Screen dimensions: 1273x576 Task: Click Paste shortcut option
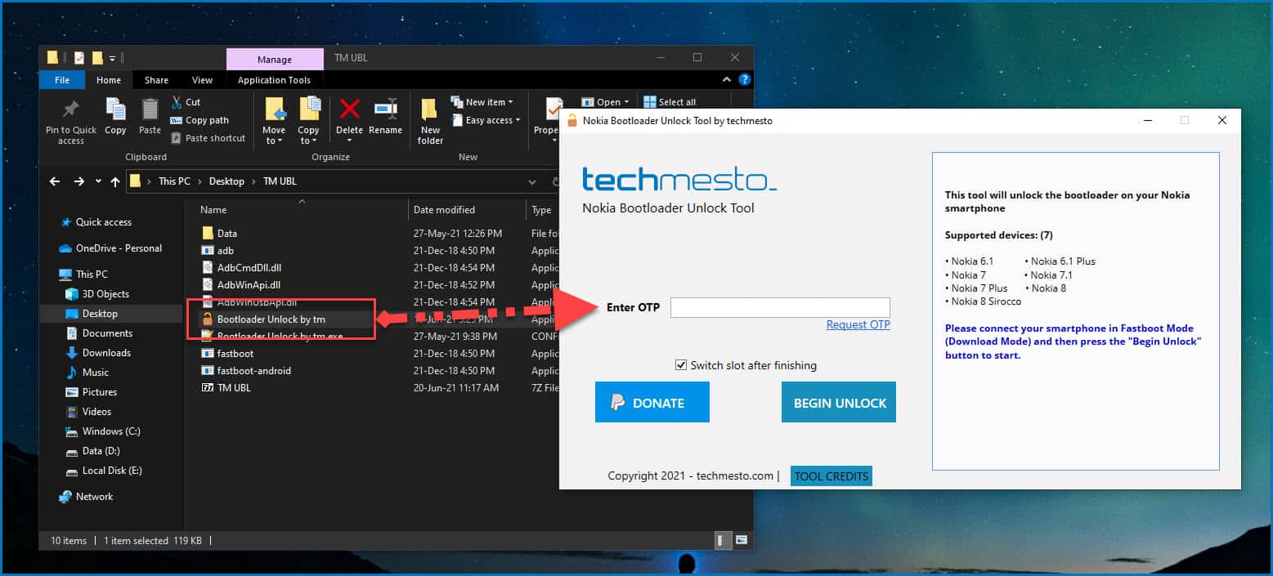click(x=208, y=138)
